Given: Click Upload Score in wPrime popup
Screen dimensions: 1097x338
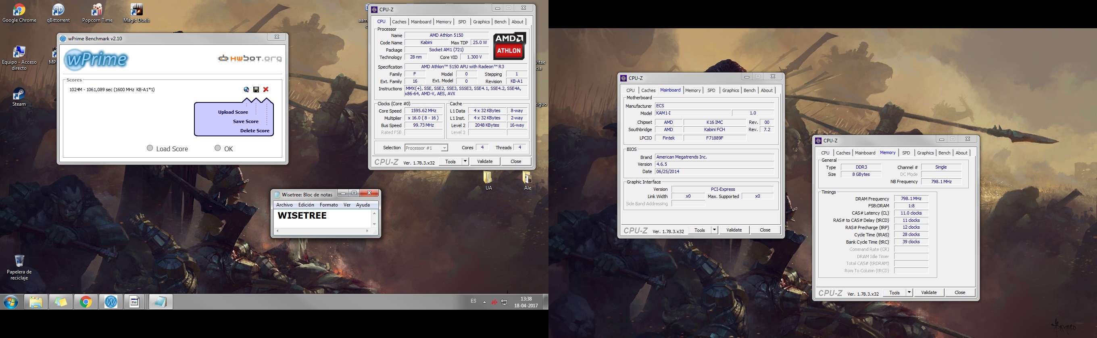Looking at the screenshot, I should pos(233,112).
